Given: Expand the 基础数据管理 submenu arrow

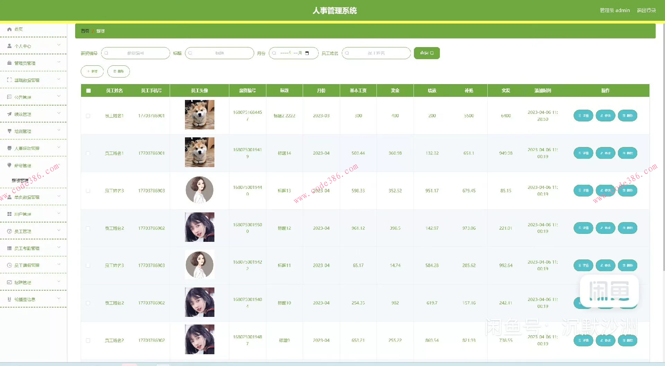Looking at the screenshot, I should tap(59, 79).
